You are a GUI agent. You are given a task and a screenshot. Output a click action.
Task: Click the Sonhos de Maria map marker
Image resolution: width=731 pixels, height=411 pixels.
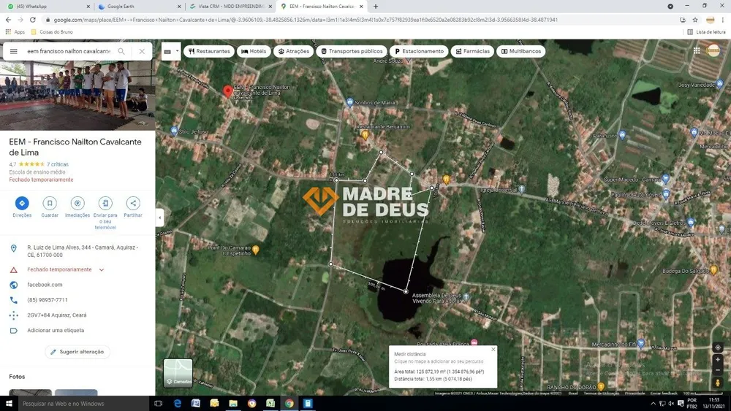pos(349,102)
